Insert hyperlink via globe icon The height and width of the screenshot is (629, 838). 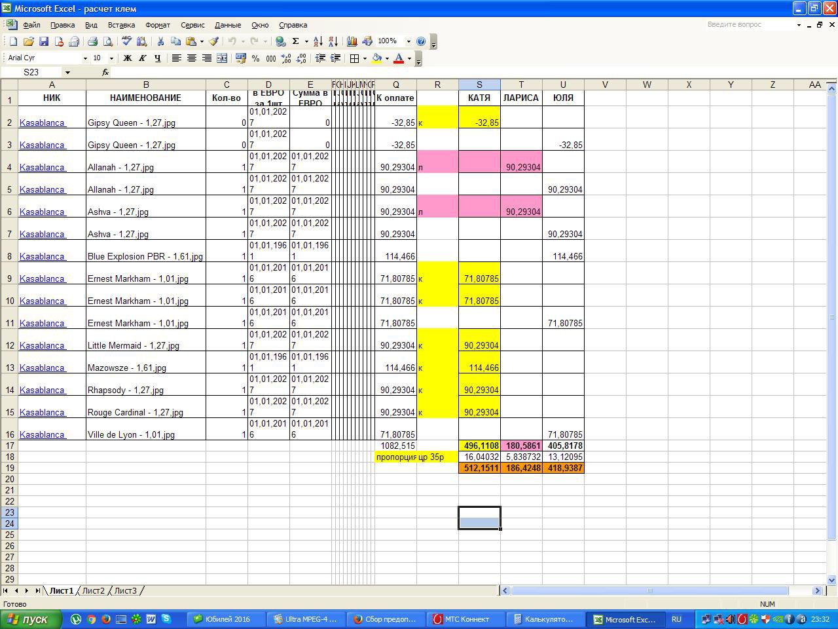click(x=280, y=41)
